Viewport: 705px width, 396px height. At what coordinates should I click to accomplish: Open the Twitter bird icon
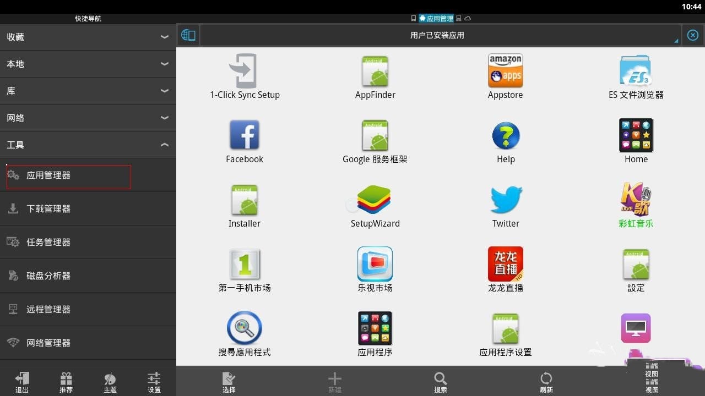tap(506, 200)
